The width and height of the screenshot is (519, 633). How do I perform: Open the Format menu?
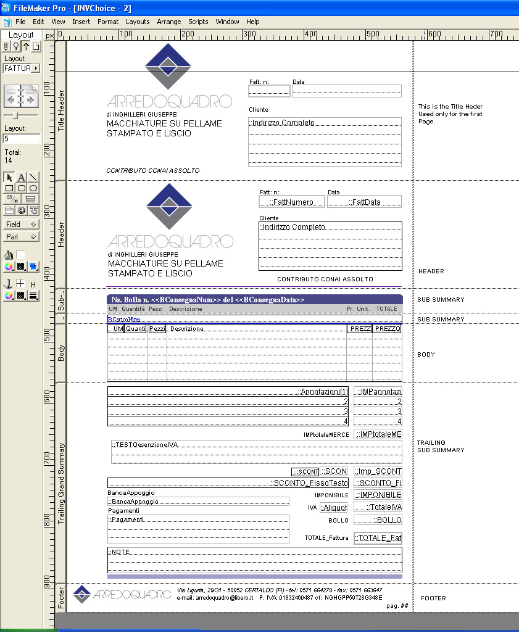(108, 22)
